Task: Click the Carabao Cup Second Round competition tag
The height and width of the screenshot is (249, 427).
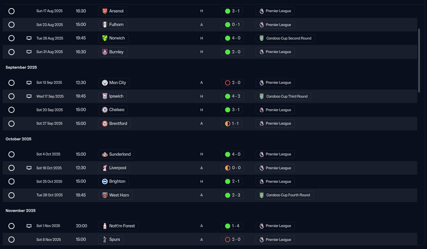Action: [x=285, y=38]
